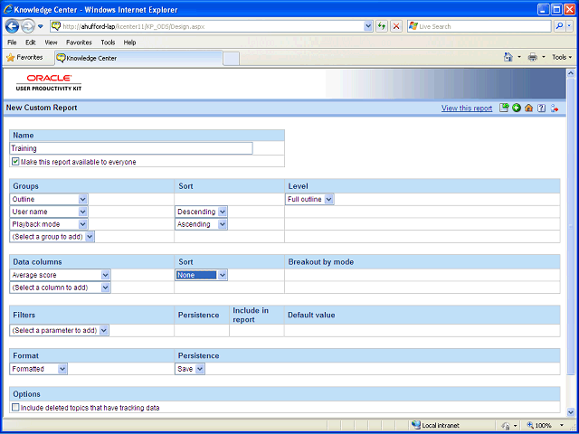Open the help question mark icon
Image resolution: width=579 pixels, height=434 pixels.
(x=541, y=108)
